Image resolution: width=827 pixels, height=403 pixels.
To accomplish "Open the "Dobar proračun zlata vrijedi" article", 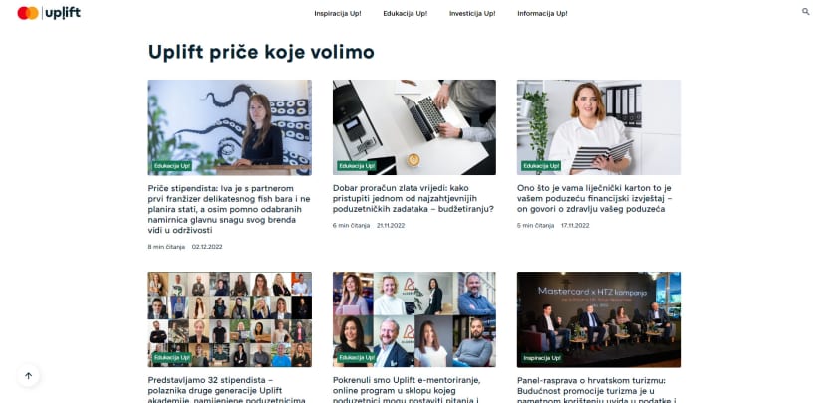I will [x=413, y=199].
